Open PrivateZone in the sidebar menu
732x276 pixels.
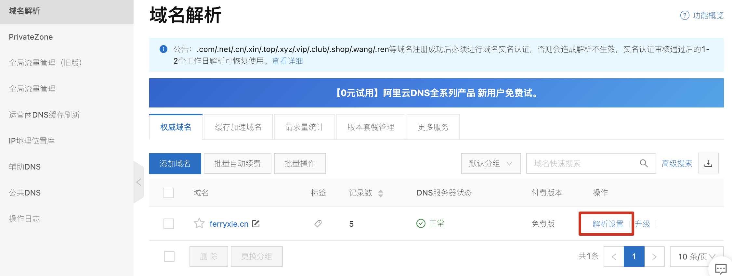(x=31, y=37)
